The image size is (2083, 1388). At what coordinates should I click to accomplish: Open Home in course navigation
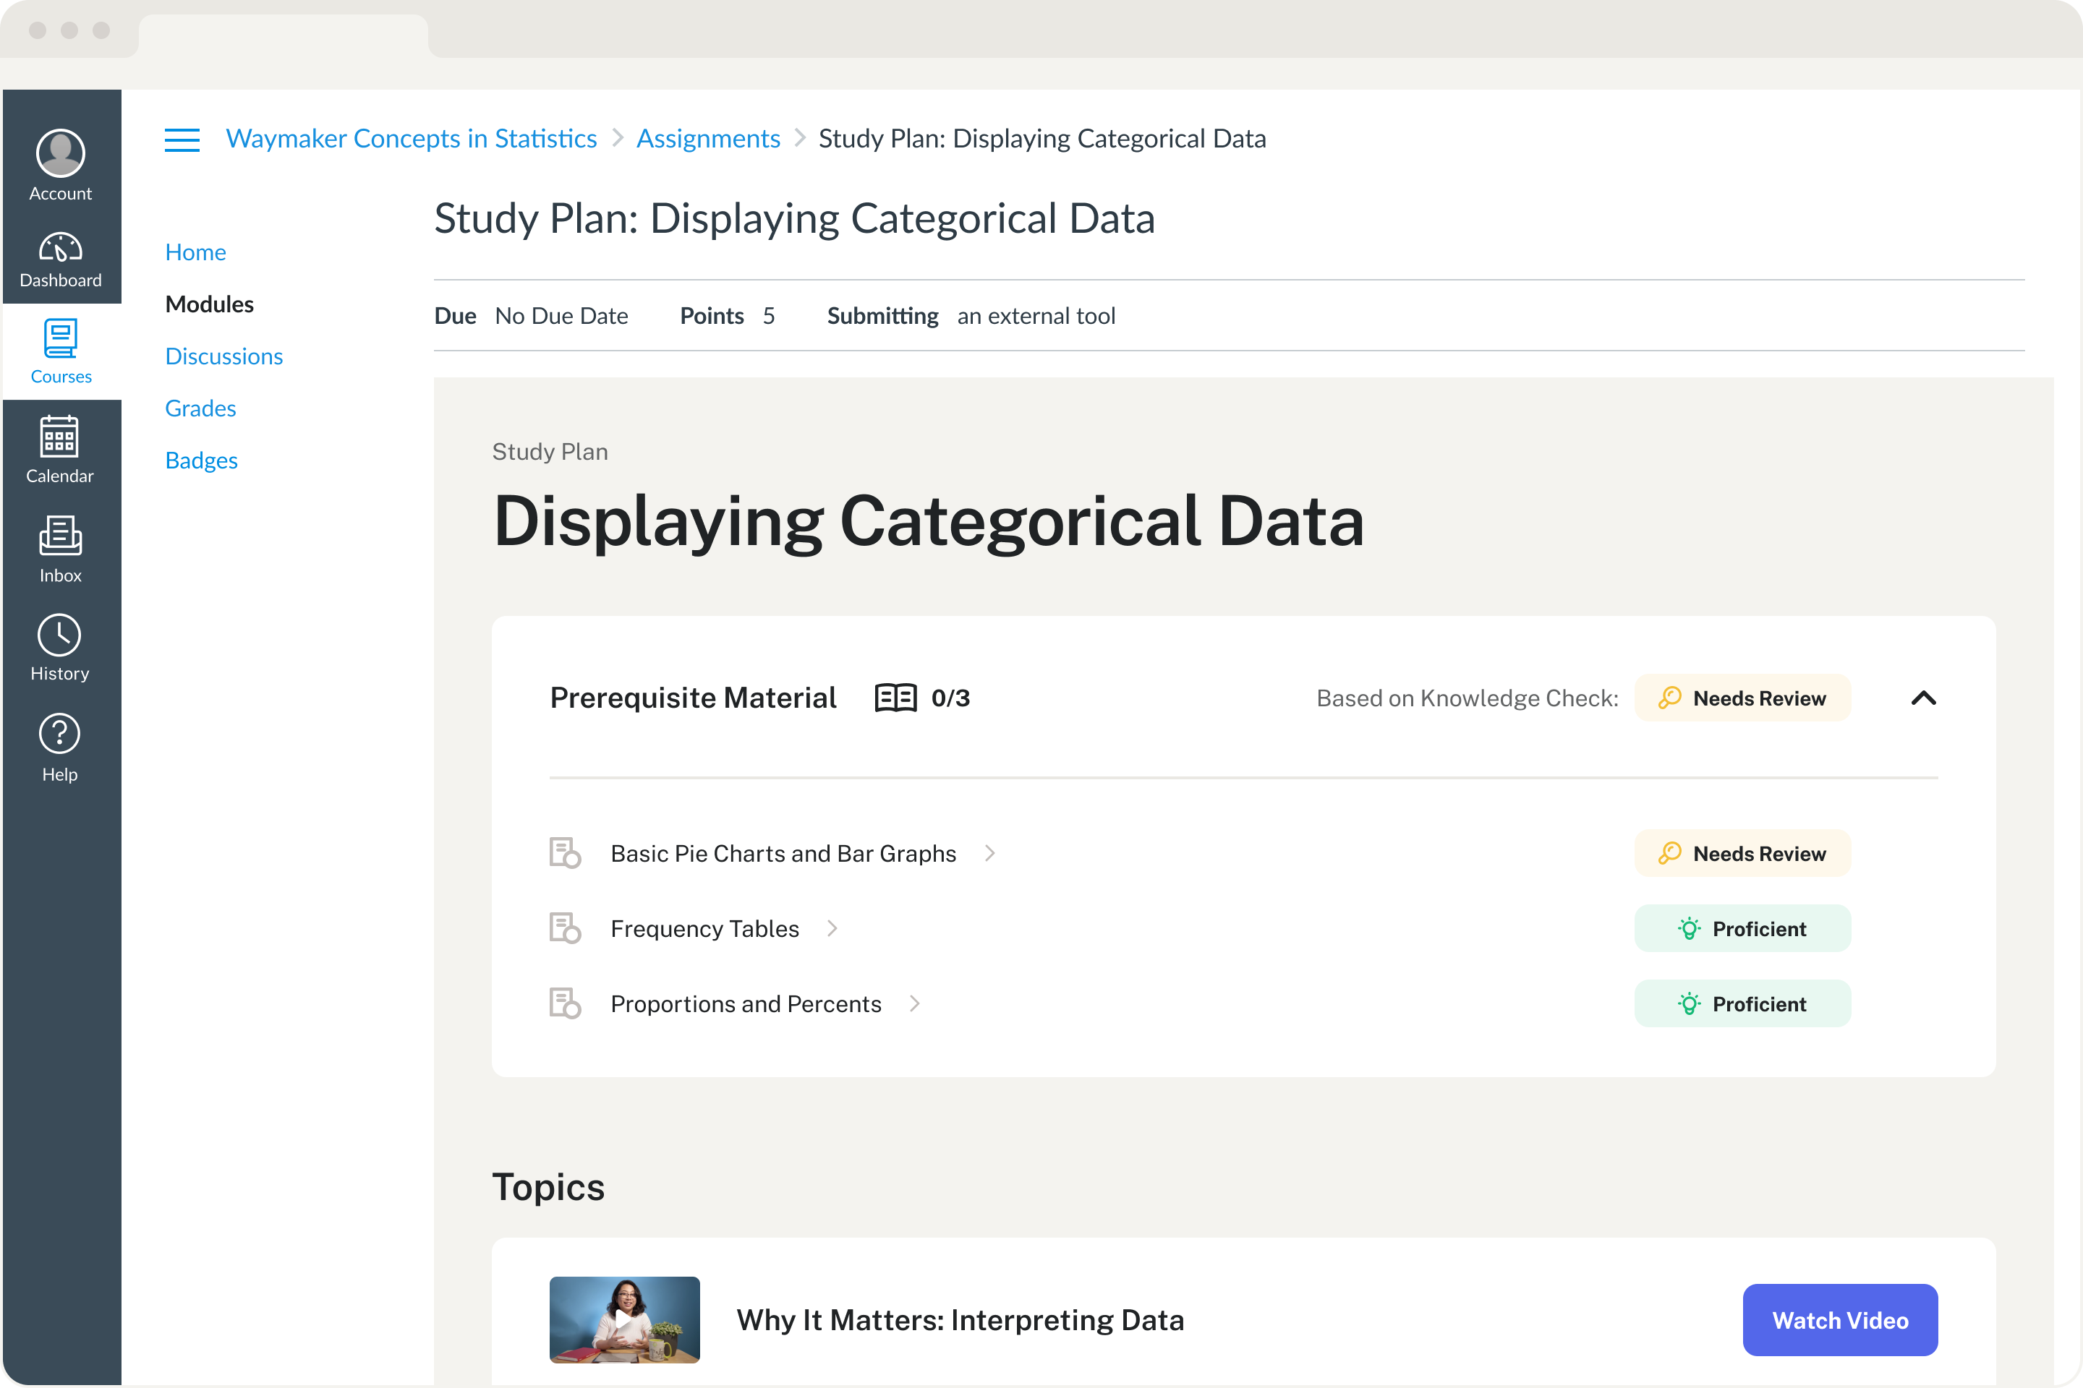(x=196, y=252)
